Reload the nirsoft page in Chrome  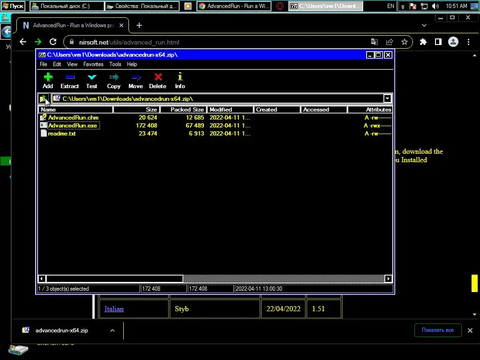click(x=53, y=42)
